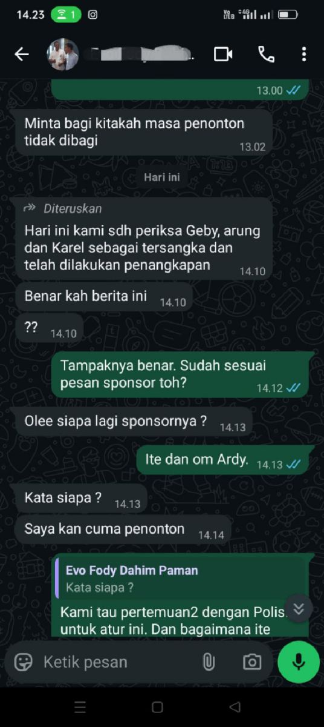324x727 pixels.
Task: Tap Android recent apps navigation button
Action: point(80,707)
